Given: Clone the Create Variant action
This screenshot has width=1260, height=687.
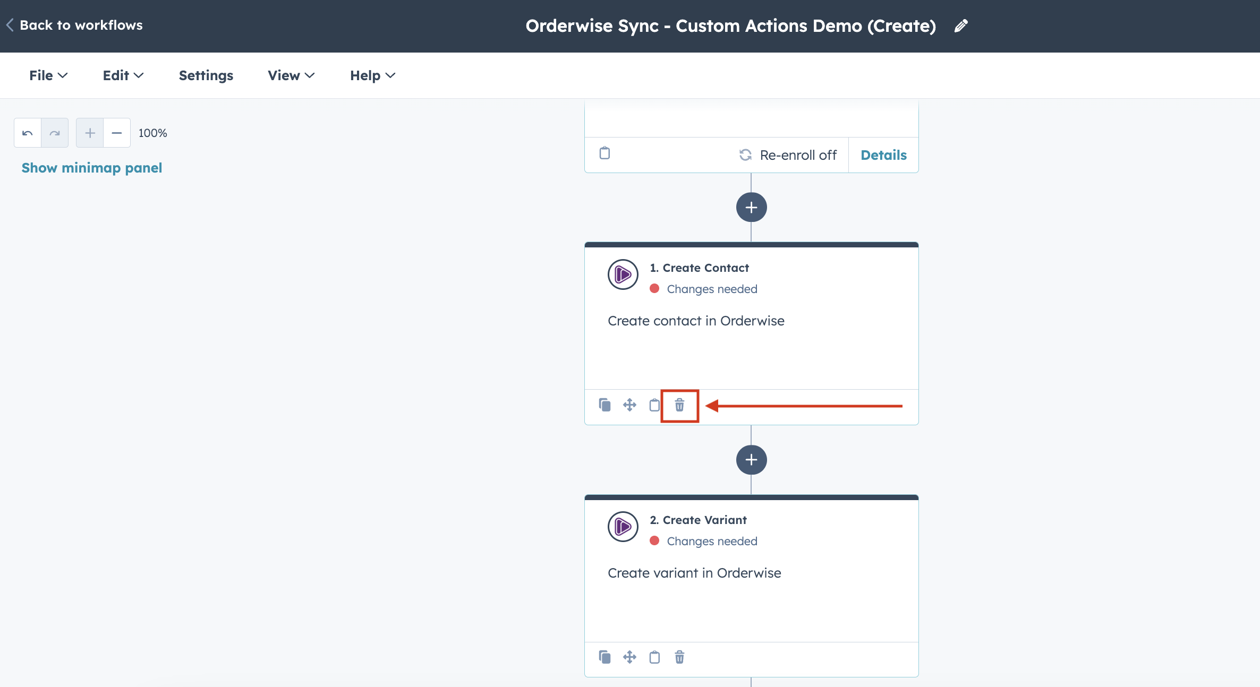Looking at the screenshot, I should coord(605,657).
